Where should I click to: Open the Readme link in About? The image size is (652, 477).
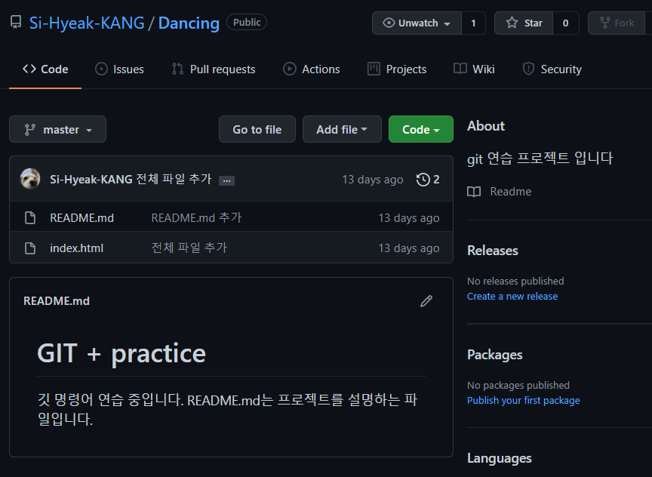(500, 191)
